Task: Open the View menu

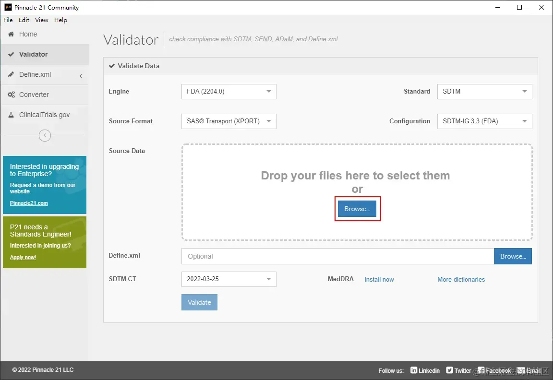Action: point(42,20)
